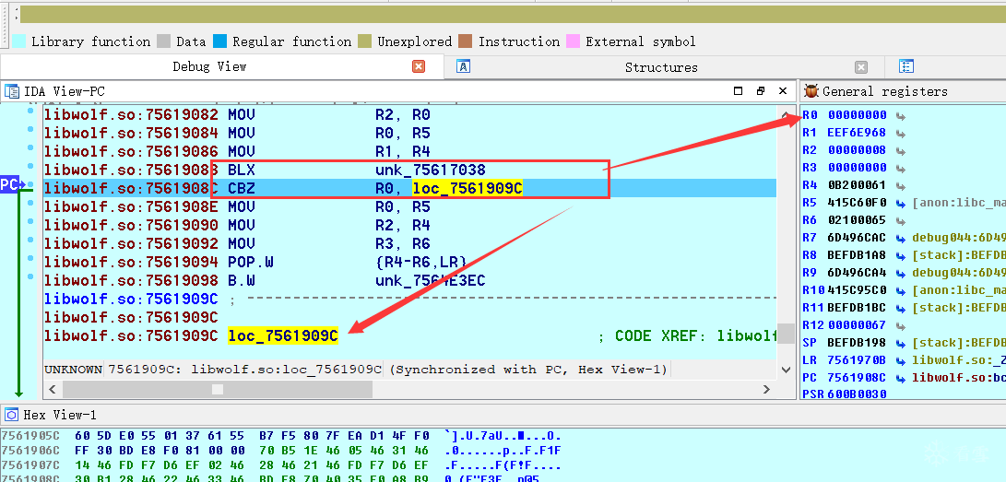Select MOV R2, R0 line at 75619082

410,114
